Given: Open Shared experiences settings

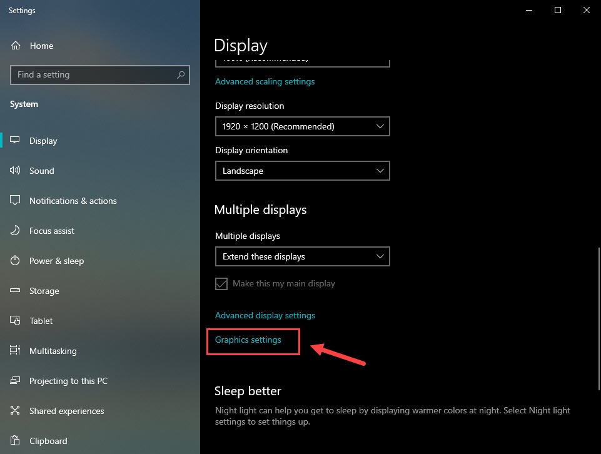Looking at the screenshot, I should (67, 411).
